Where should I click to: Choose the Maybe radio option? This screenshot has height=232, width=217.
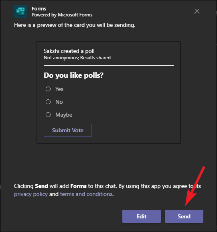click(48, 115)
